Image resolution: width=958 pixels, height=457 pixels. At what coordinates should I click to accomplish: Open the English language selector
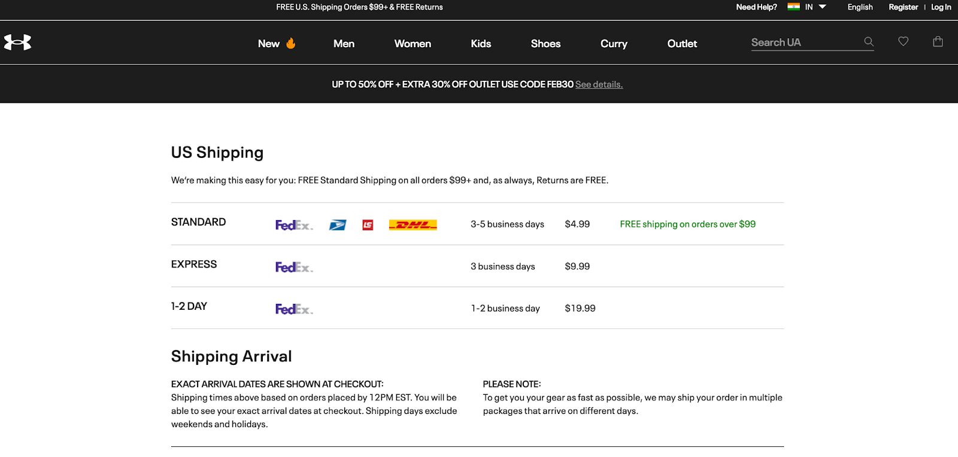[x=860, y=7]
